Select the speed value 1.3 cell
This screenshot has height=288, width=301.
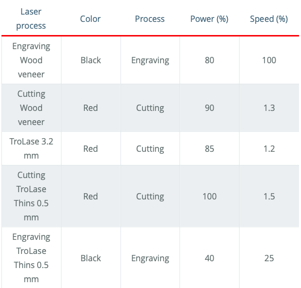tap(269, 108)
